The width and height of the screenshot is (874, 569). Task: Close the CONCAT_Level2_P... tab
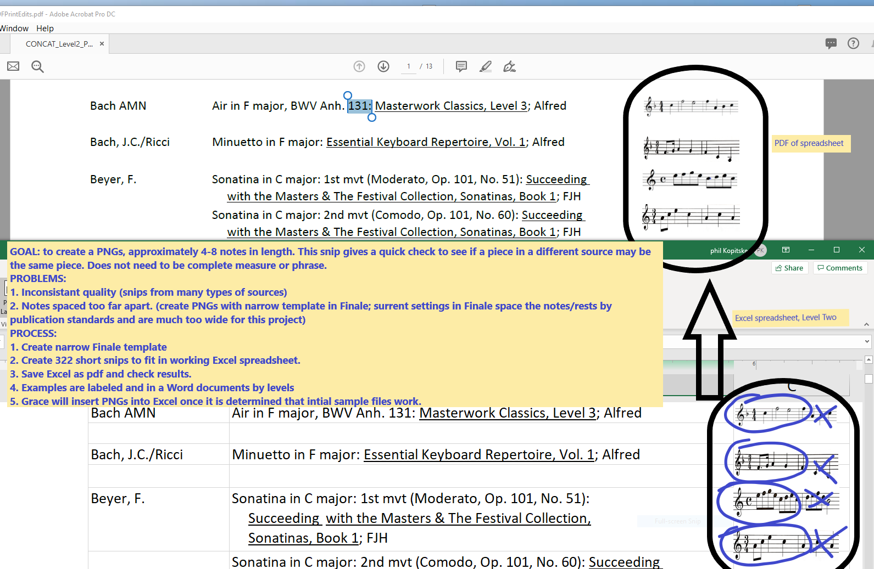[102, 44]
